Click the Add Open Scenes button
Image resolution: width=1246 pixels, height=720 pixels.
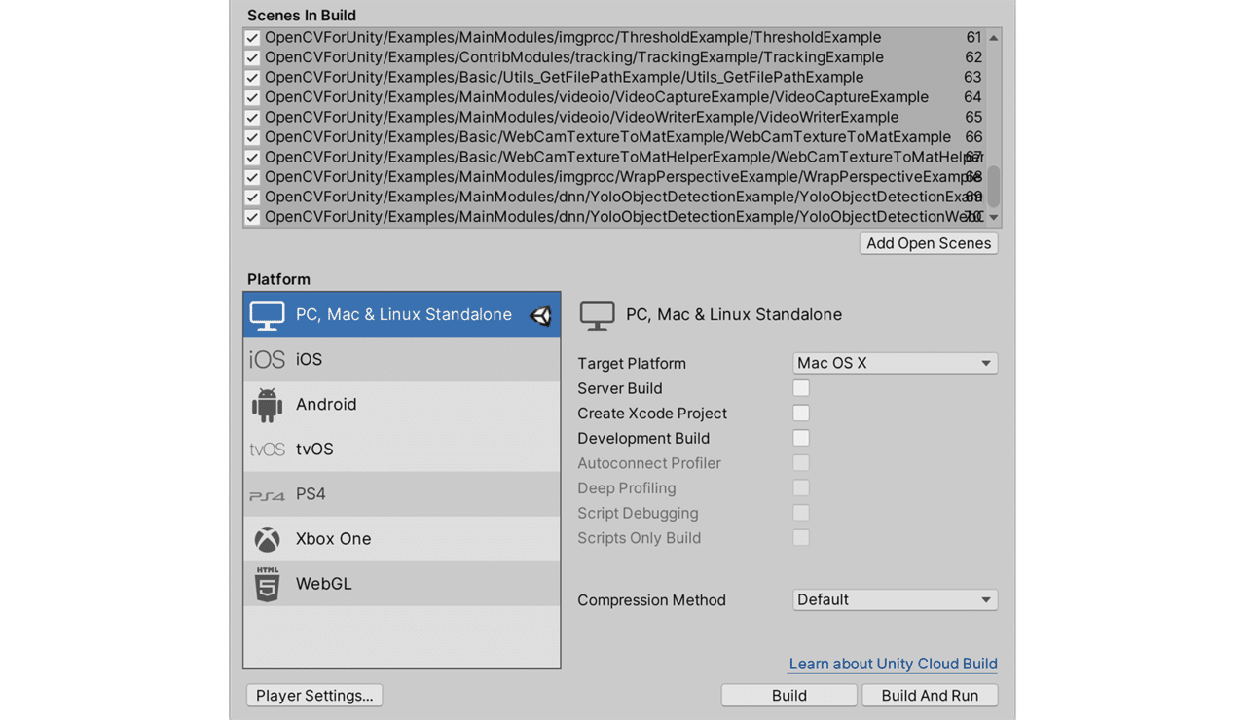point(929,243)
